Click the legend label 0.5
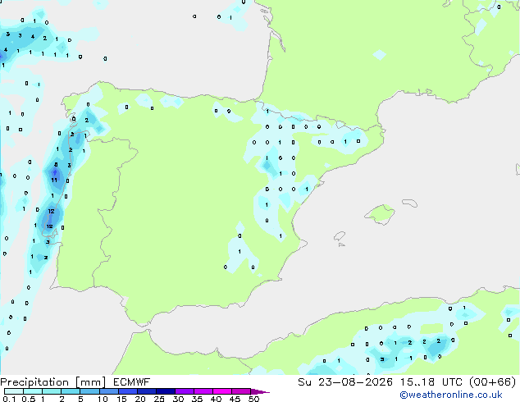This screenshot has width=520, height=402. [28, 399]
